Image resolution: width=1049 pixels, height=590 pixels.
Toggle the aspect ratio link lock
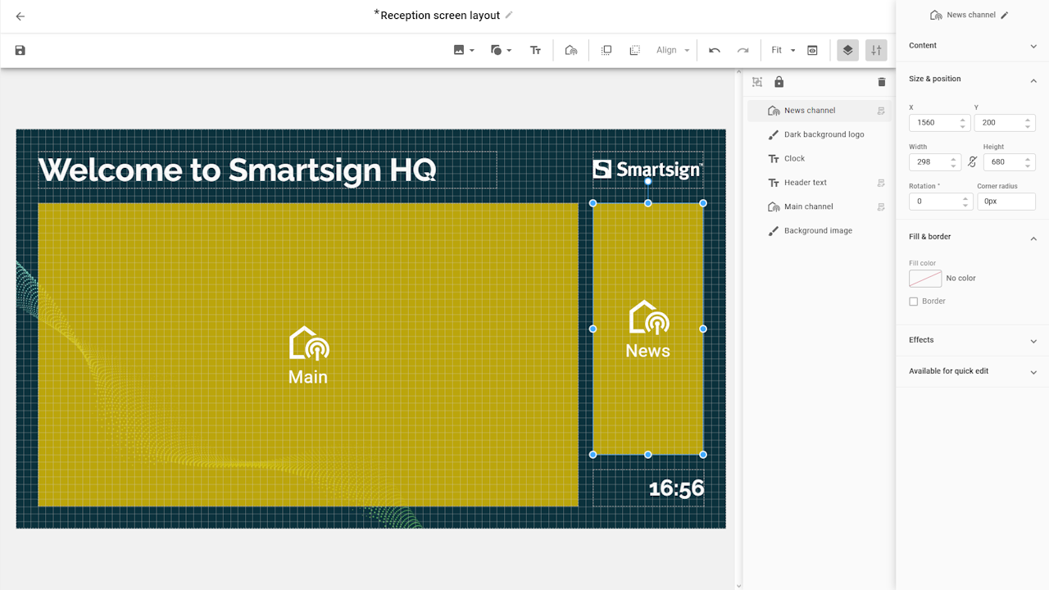973,162
